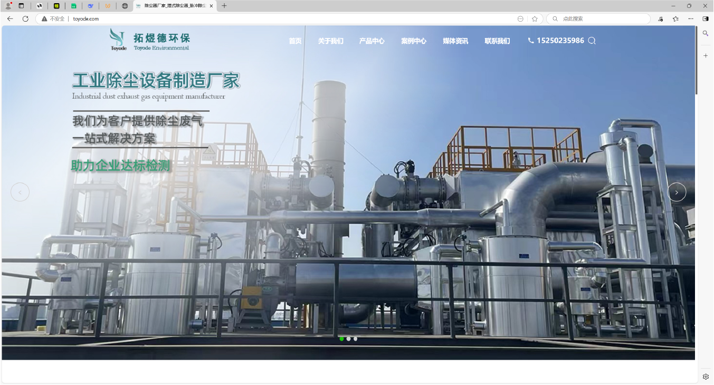Click the 首页 navigation link

click(x=295, y=41)
